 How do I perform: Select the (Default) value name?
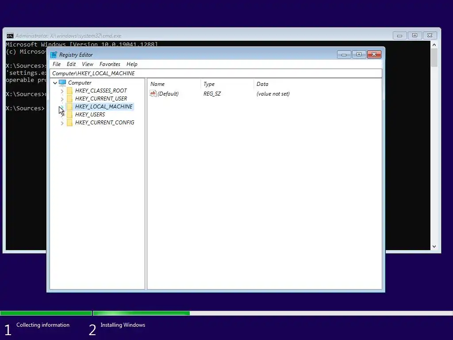click(168, 94)
